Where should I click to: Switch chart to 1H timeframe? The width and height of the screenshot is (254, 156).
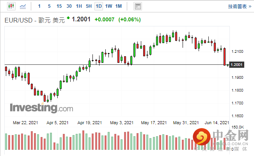coord(79,6)
